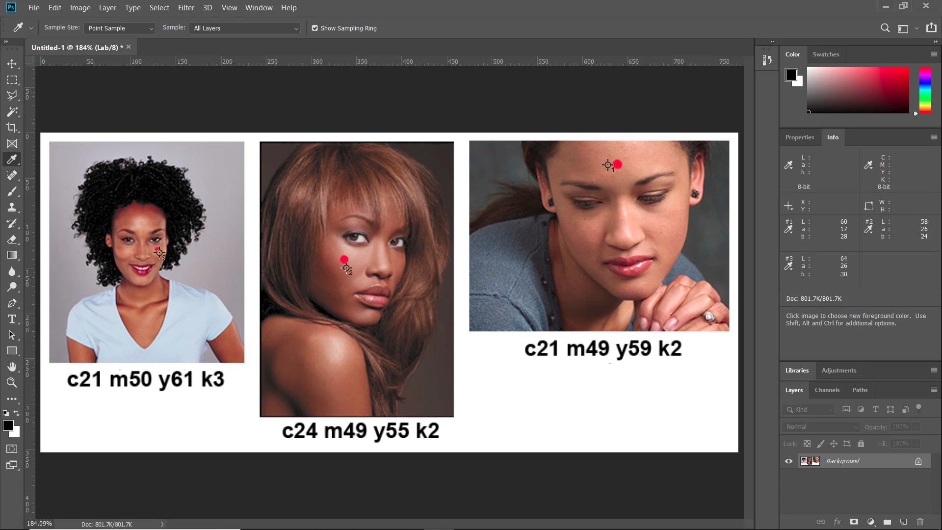
Task: Toggle lock all layer attributes icon
Action: point(861,444)
